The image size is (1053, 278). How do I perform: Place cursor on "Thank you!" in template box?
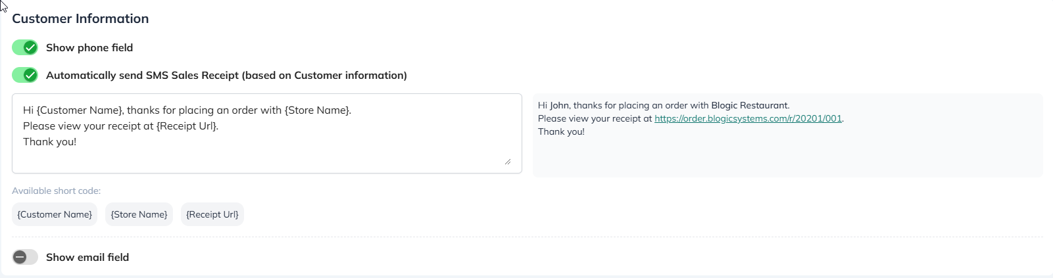point(49,142)
